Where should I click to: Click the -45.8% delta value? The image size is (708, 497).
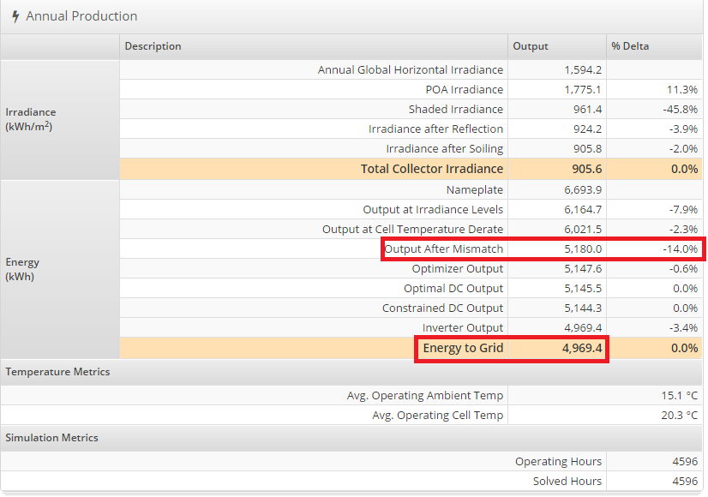click(x=680, y=109)
